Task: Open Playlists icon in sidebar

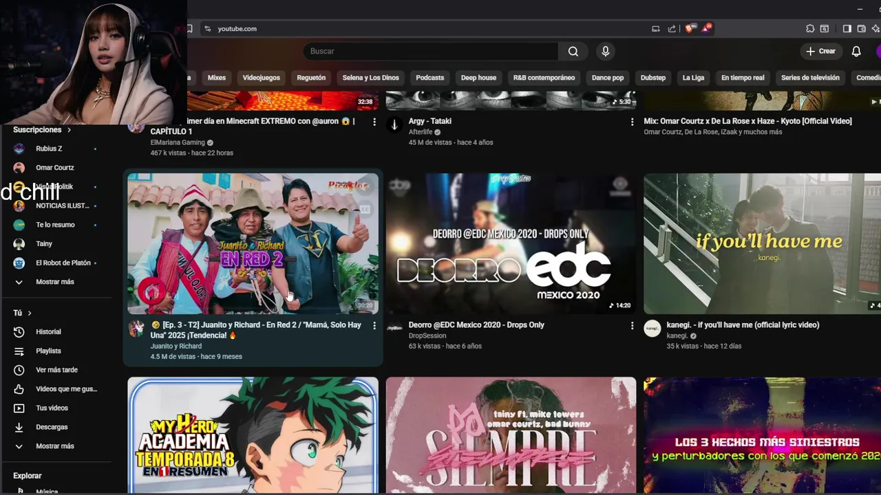Action: (19, 351)
